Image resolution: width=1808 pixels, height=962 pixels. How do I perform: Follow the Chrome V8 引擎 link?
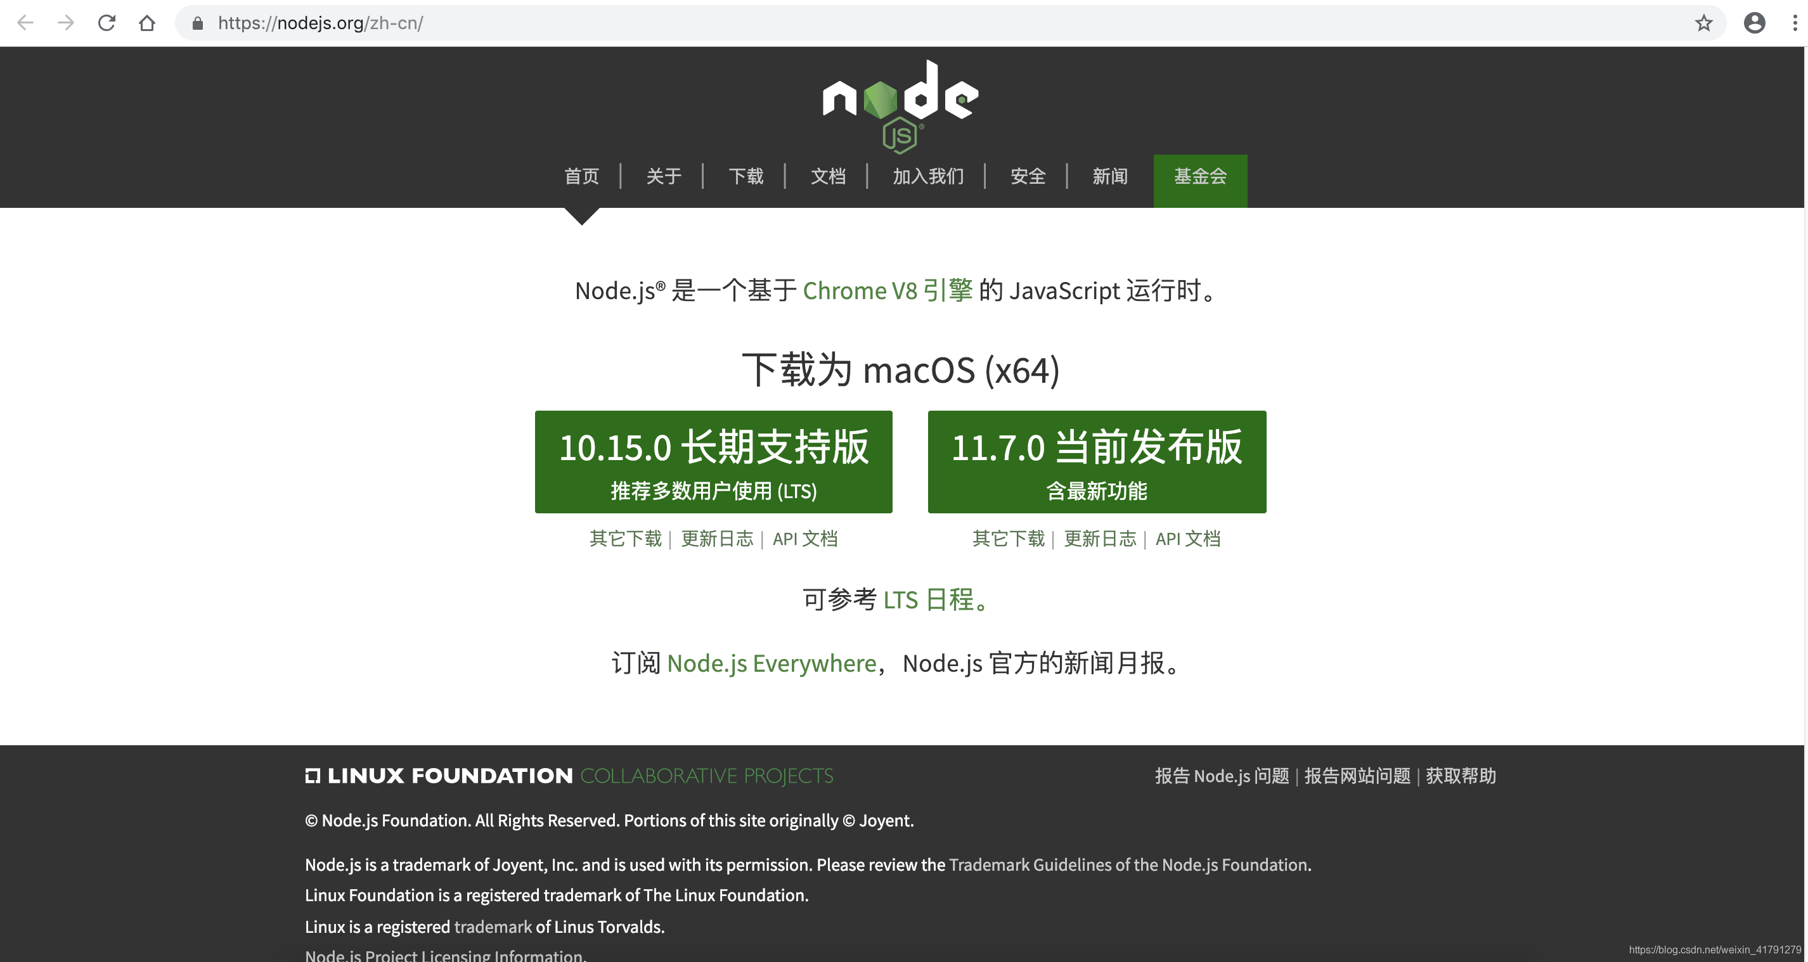[x=888, y=290]
